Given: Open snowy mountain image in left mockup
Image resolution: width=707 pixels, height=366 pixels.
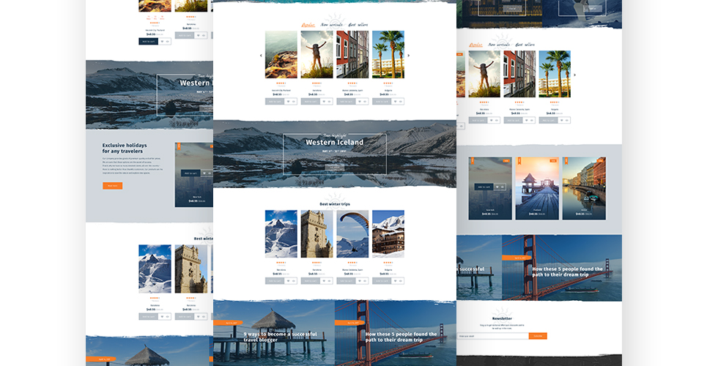Looking at the screenshot, I should pyautogui.click(x=155, y=269).
